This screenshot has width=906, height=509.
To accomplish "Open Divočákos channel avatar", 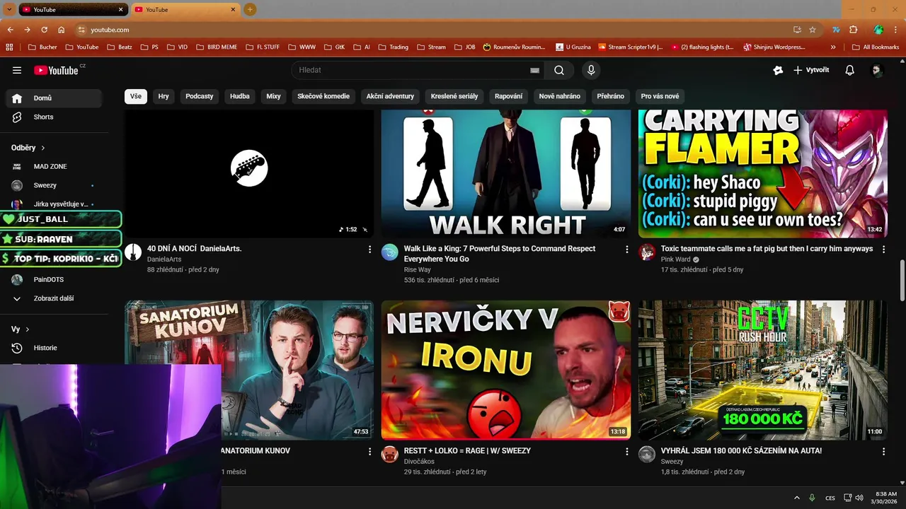I will pyautogui.click(x=390, y=455).
